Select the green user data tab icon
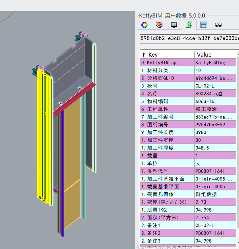Viewport: 239px width, 249px height. (189, 25)
